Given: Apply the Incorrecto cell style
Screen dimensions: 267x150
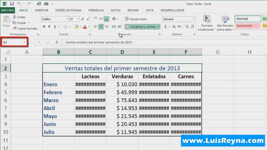Looking at the screenshot, I should [x=248, y=26].
